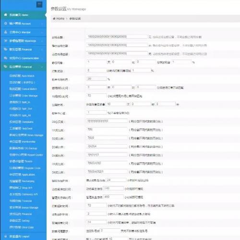Open Register Code submenu item
The height and width of the screenshot is (240, 240).
click(25, 168)
